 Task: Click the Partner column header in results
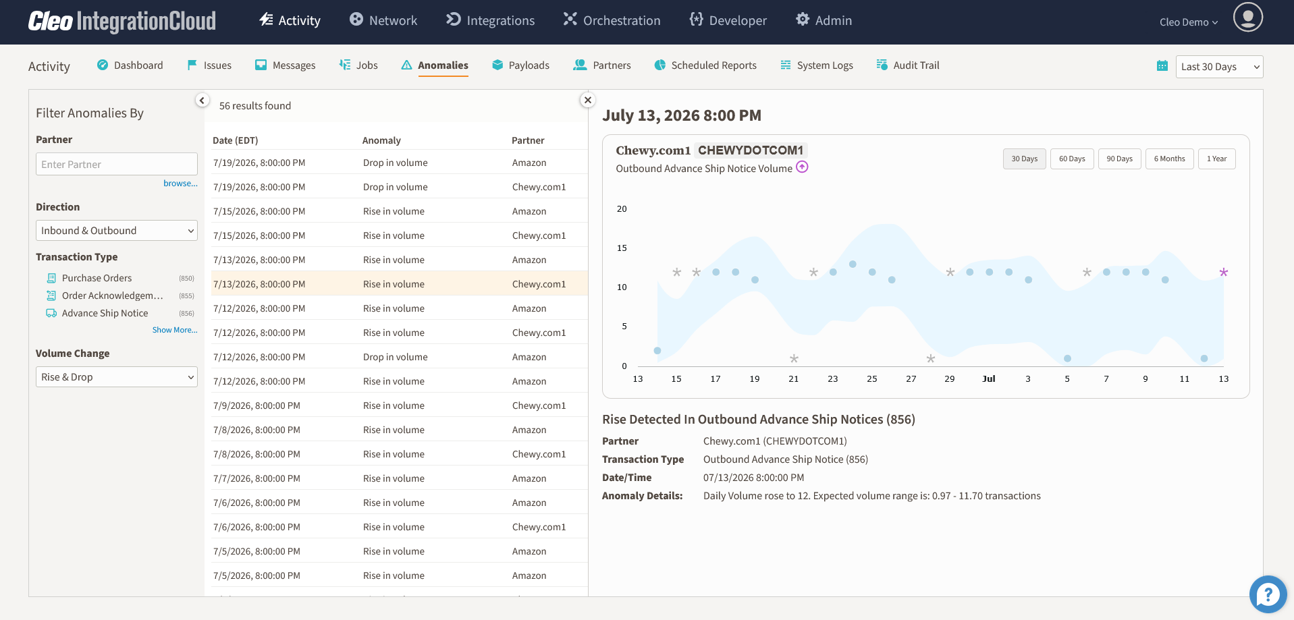[x=528, y=140]
